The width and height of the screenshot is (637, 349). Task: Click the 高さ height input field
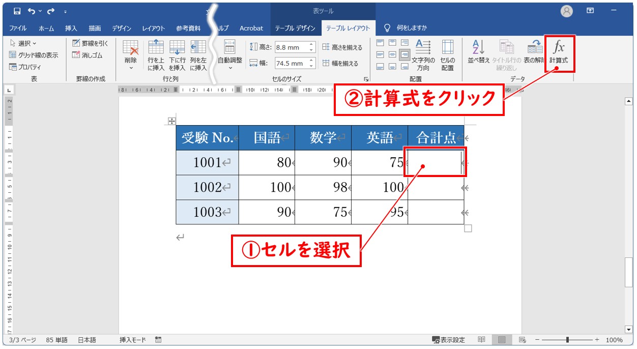tap(291, 47)
